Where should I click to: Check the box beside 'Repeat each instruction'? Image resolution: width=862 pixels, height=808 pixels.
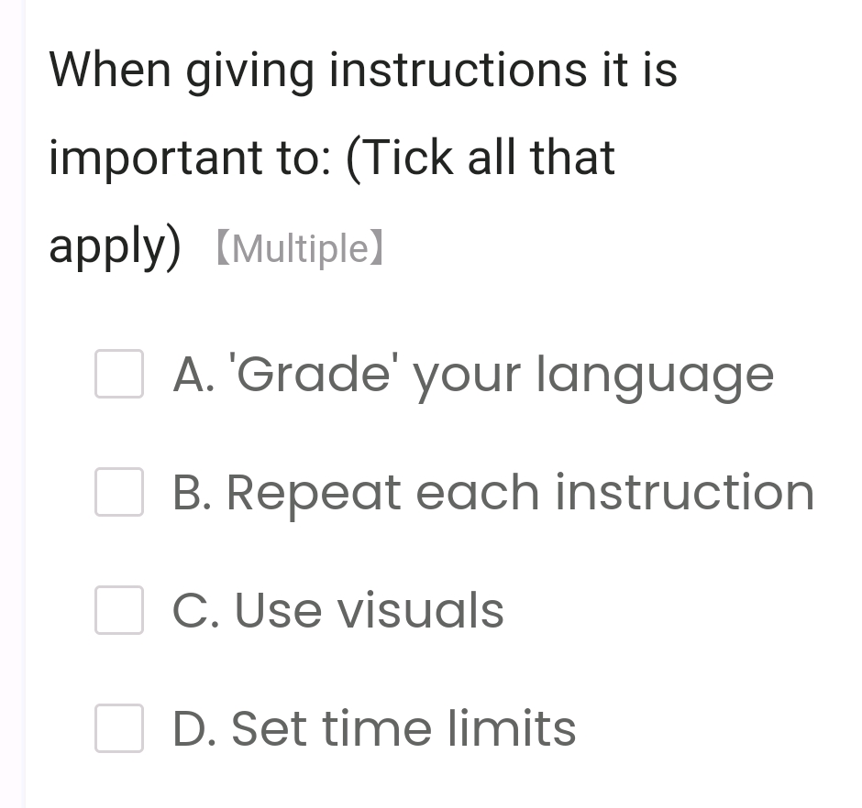coord(118,493)
